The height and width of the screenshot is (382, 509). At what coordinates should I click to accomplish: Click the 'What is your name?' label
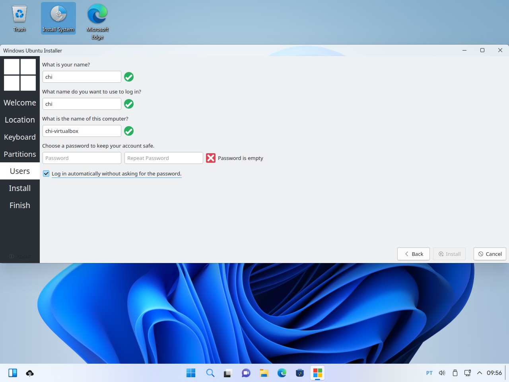point(66,64)
